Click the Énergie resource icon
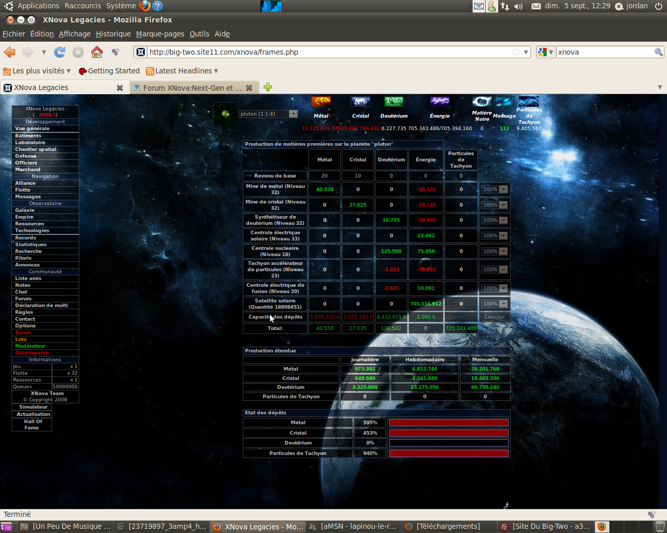The image size is (667, 533). pos(440,101)
